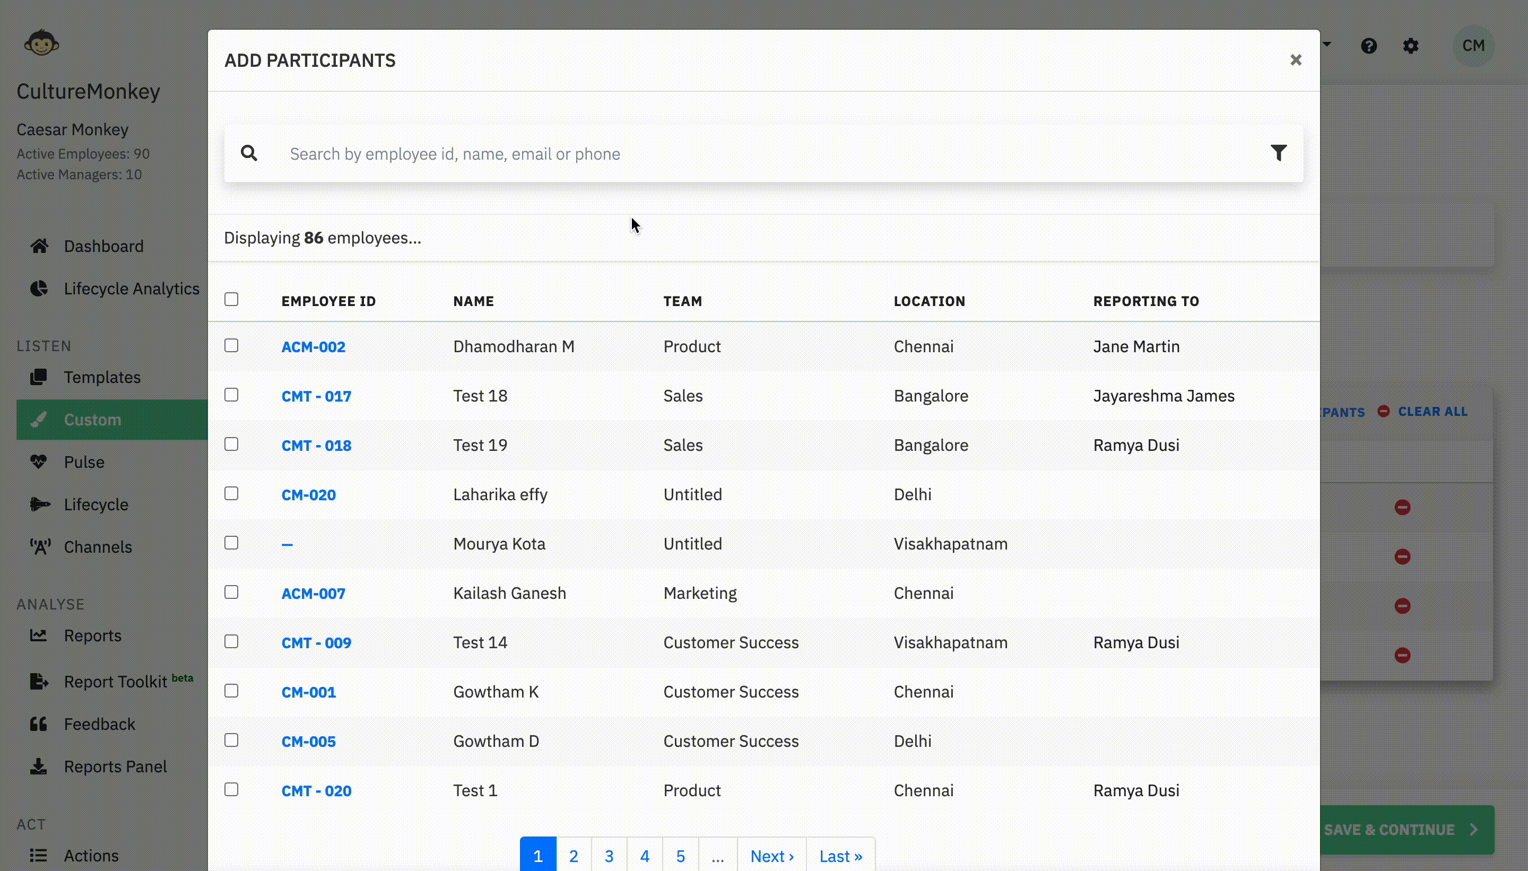Check the box for ACM-002 Dhamodharan M
Screen dimensions: 1528x871
231,345
